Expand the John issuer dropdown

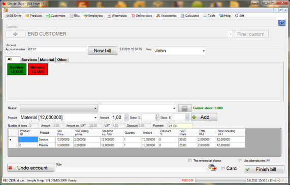204,51
